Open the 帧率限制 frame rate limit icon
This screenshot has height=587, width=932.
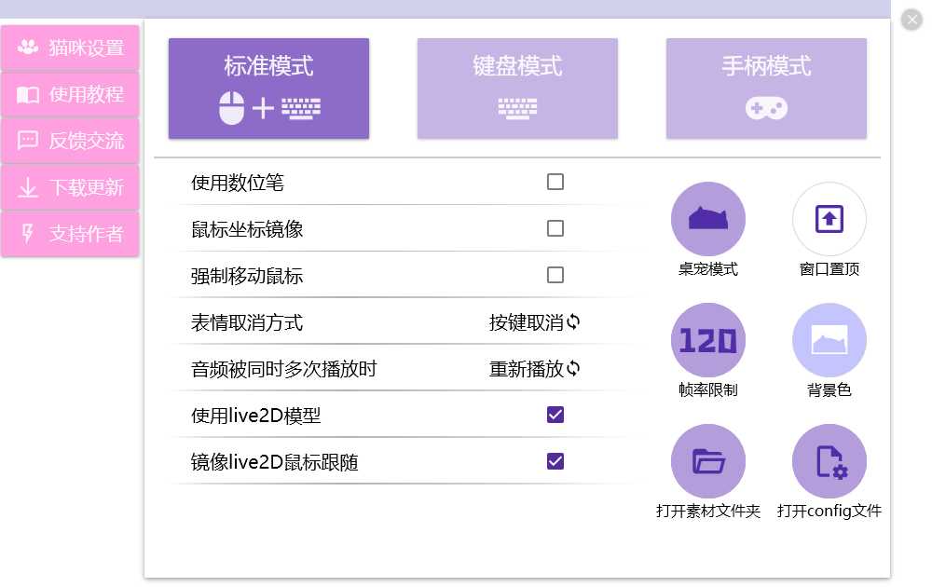(x=708, y=338)
